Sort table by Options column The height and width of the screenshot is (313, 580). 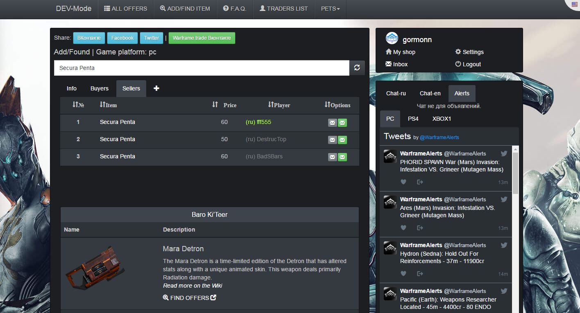(337, 105)
